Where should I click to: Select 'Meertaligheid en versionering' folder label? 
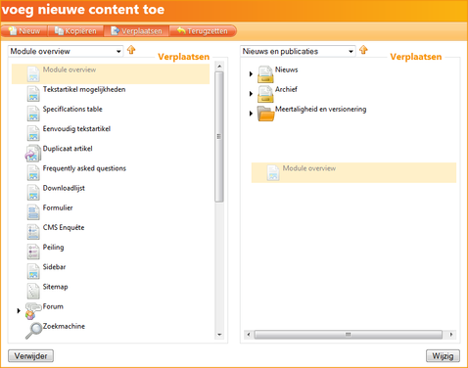[321, 109]
